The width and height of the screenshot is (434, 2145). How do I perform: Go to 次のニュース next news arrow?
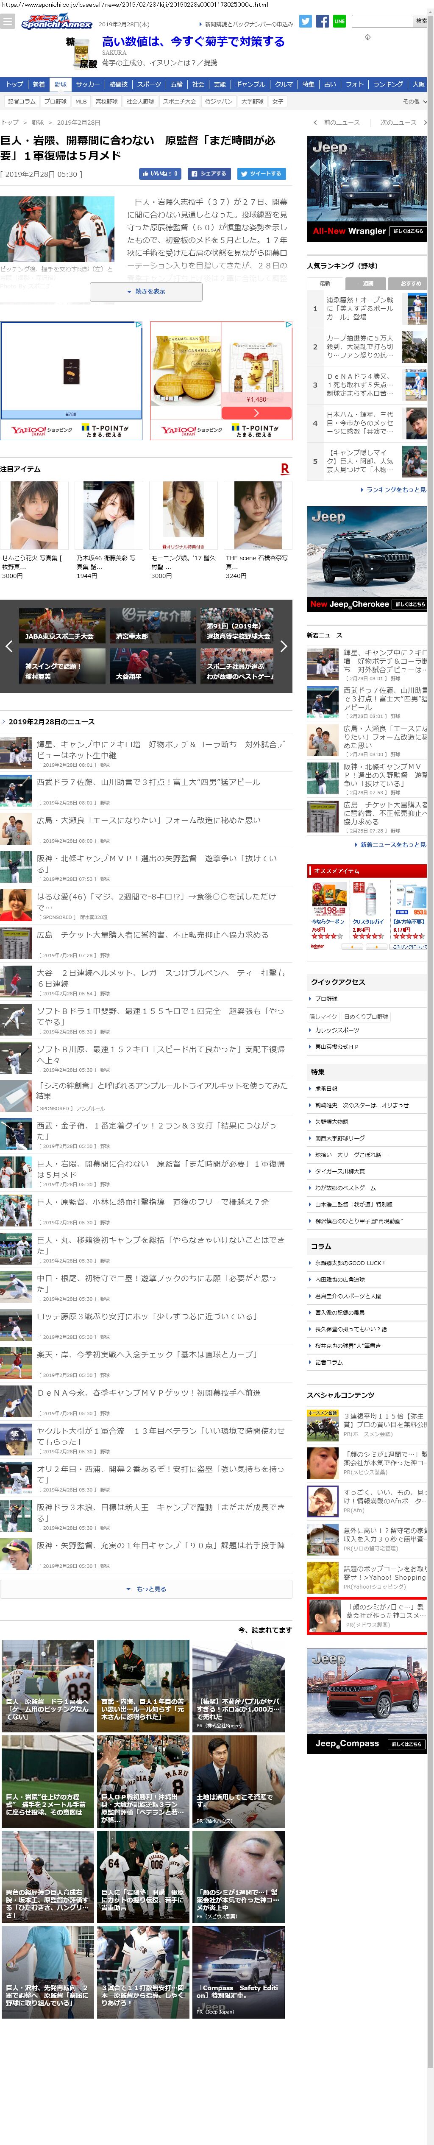403,123
